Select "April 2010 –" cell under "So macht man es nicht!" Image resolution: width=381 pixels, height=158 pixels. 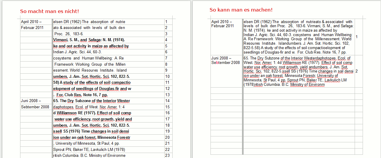click(31, 22)
